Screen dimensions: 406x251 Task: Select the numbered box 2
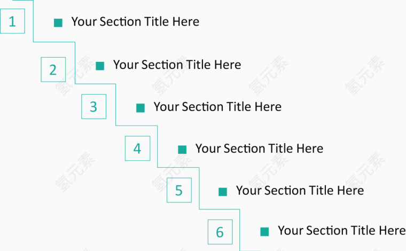pyautogui.click(x=53, y=69)
